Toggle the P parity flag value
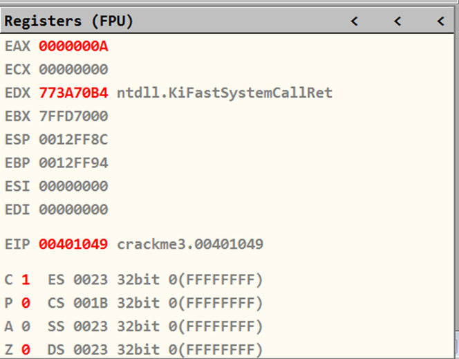Viewport: 459px width, 359px height. 26,303
